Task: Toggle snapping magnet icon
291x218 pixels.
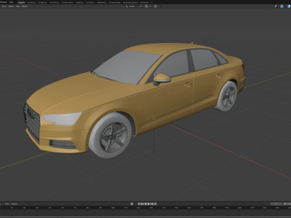Action: click(146, 6)
